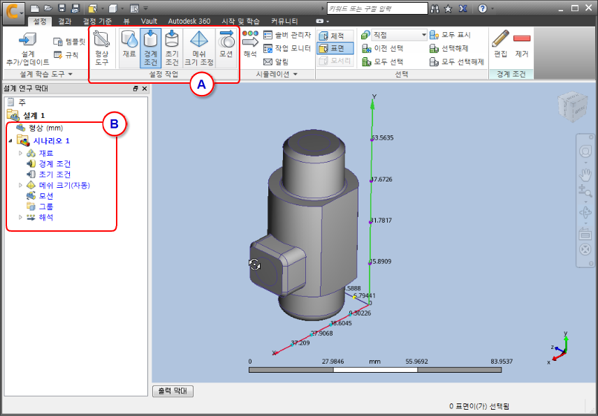This screenshot has height=416, width=598.
Task: Switch to the 시작 및 학습 ribbon tab
Action: coord(240,22)
